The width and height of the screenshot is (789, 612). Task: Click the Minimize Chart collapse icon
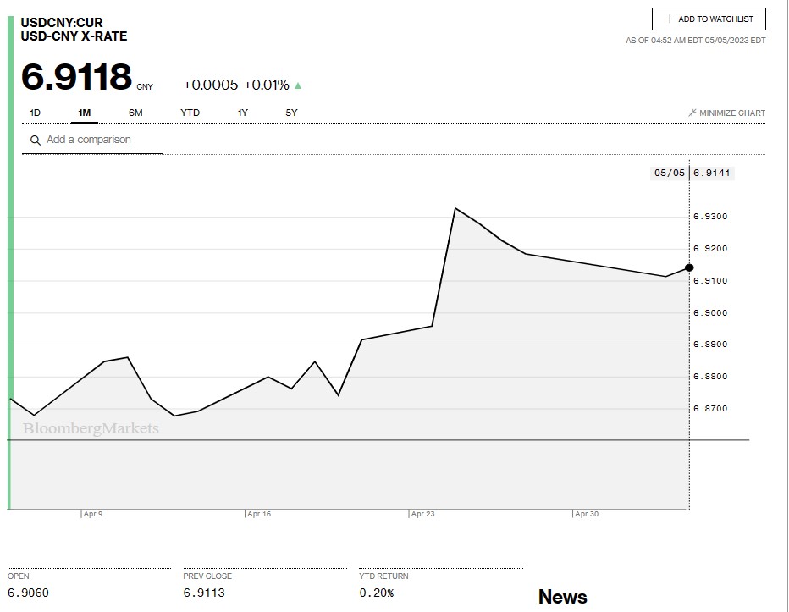click(x=692, y=113)
